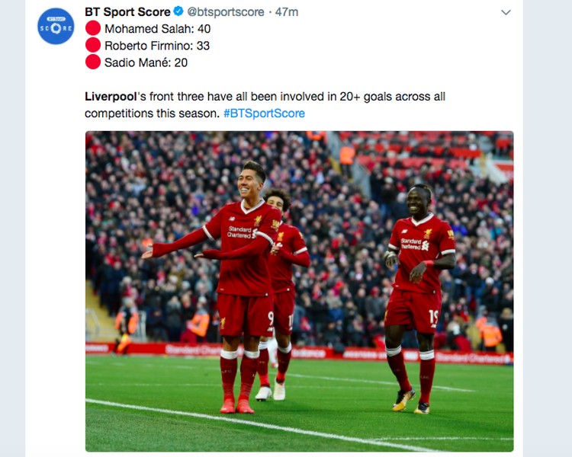Image resolution: width=572 pixels, height=457 pixels.
Task: Expand the tweet options chevron
Action: tap(506, 12)
